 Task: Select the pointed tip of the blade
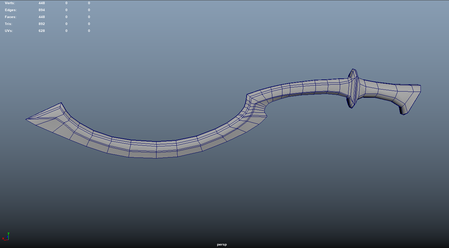pos(29,119)
